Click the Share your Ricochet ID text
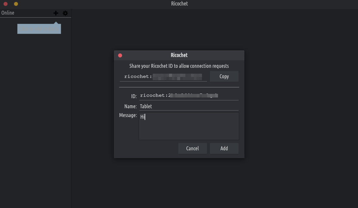 (x=179, y=66)
